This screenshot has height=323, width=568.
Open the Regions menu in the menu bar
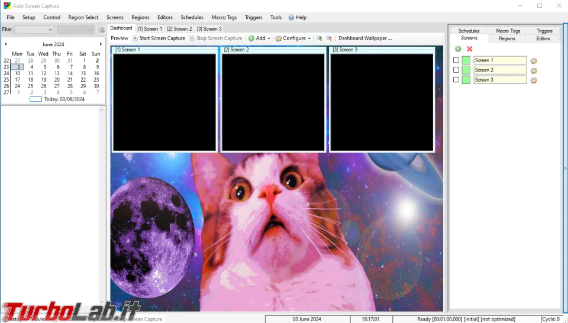pyautogui.click(x=140, y=17)
